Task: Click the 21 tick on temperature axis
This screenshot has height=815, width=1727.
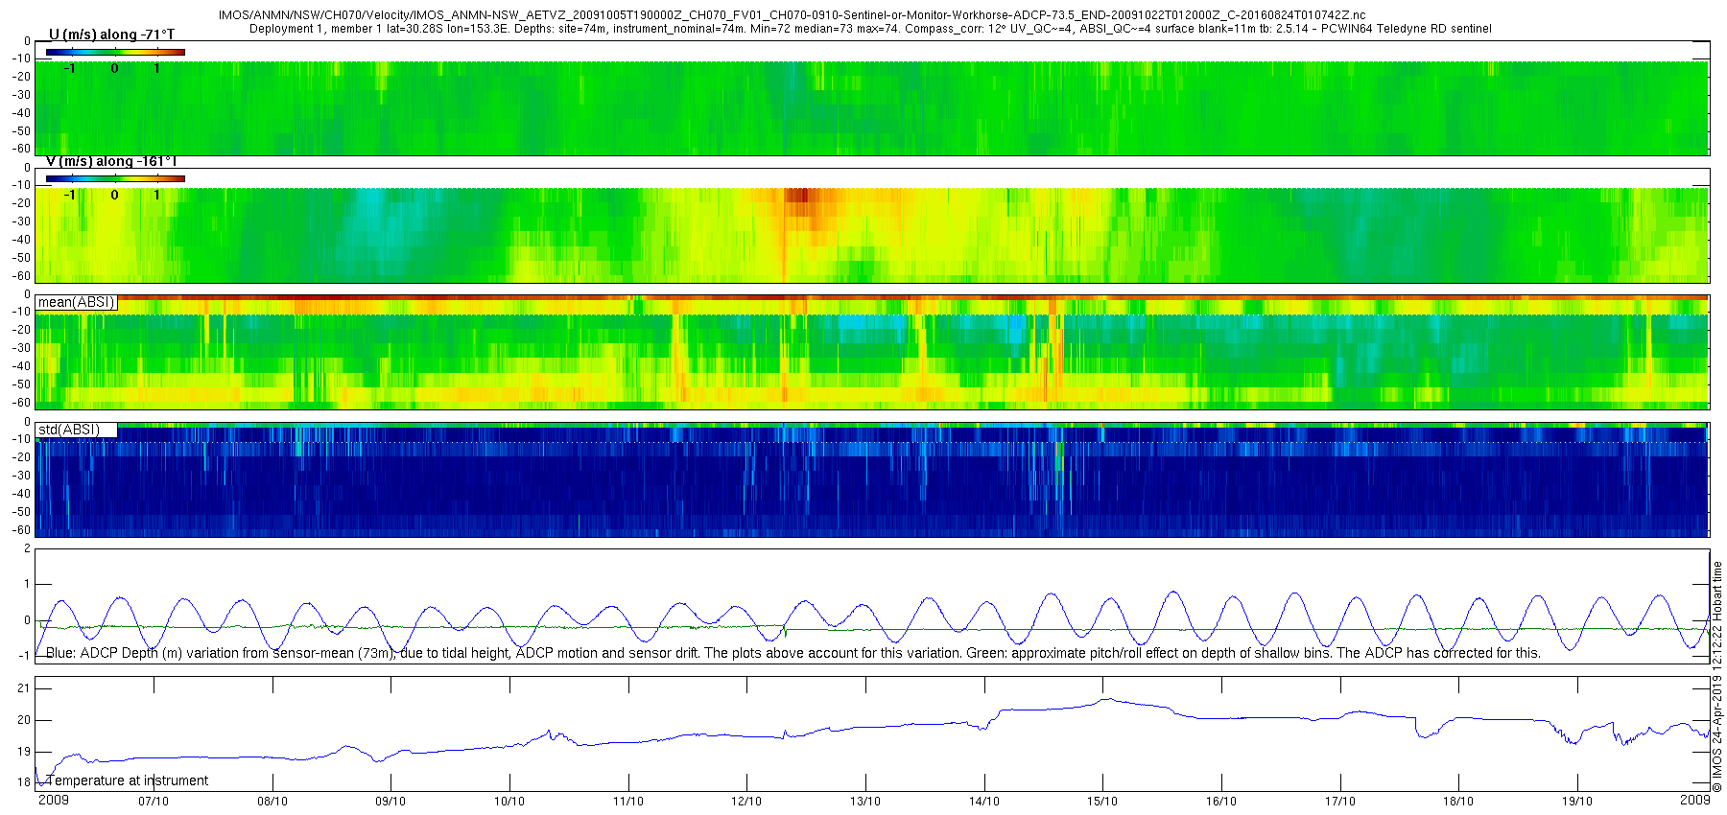Action: 24,688
